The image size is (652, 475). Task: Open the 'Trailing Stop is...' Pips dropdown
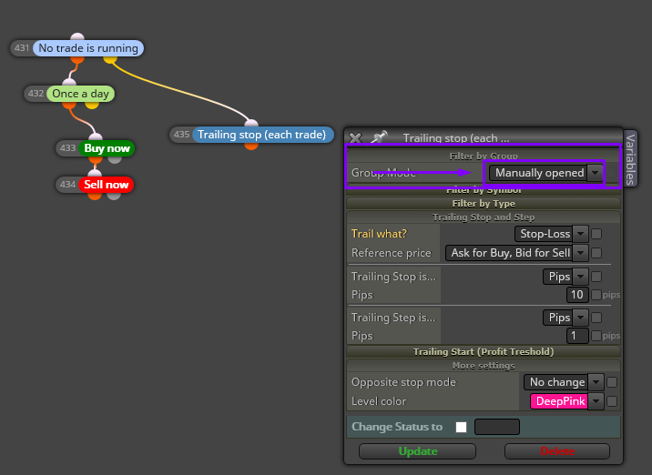pos(565,277)
